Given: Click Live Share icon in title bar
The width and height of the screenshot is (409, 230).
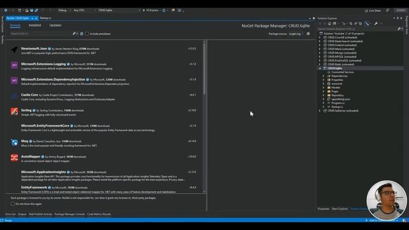Looking at the screenshot, I should [366, 11].
